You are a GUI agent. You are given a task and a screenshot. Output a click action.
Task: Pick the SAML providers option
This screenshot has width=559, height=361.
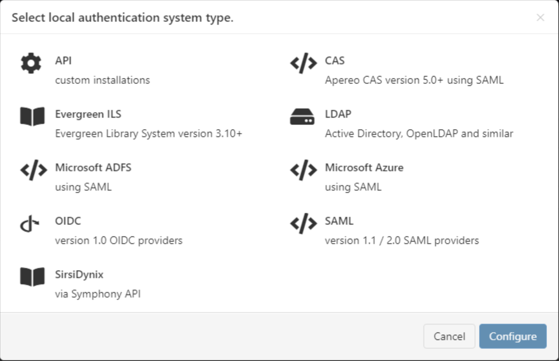(x=402, y=230)
